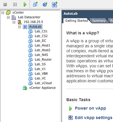Viewport: 113px width, 122px height.
Task: Click the Edit vApp settings icon
Action: click(x=70, y=118)
